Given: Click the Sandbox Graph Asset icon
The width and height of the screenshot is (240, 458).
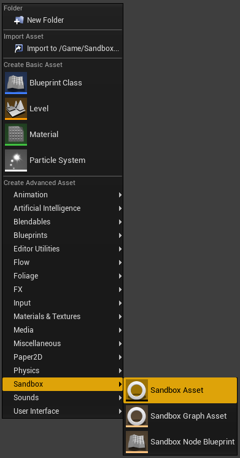Looking at the screenshot, I should [137, 416].
